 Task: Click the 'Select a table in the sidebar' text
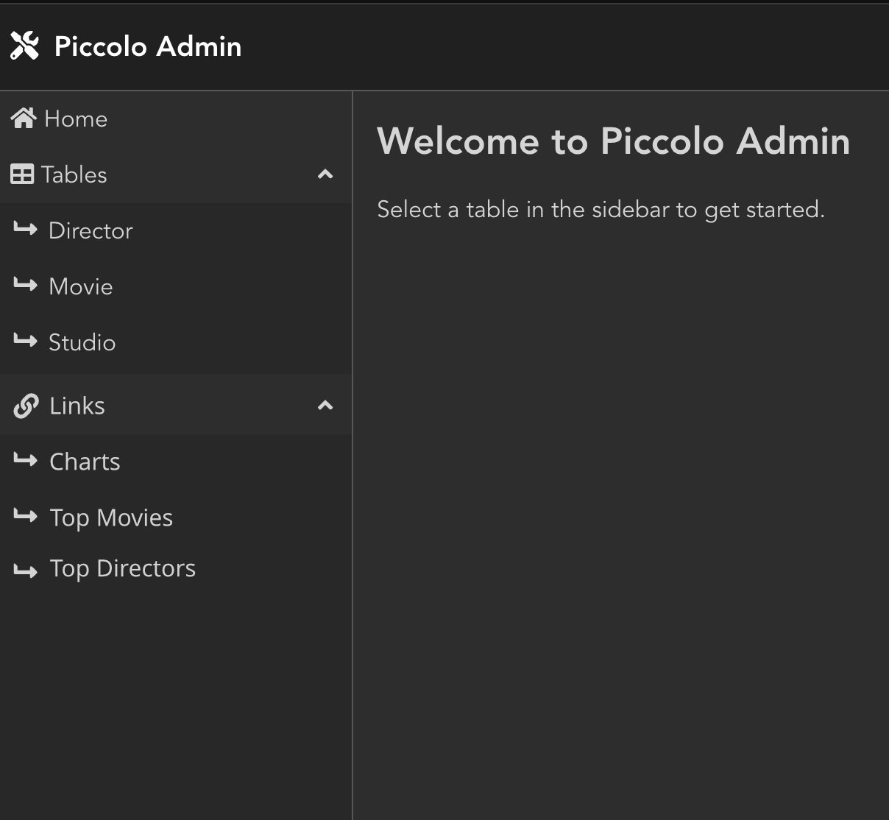point(601,210)
